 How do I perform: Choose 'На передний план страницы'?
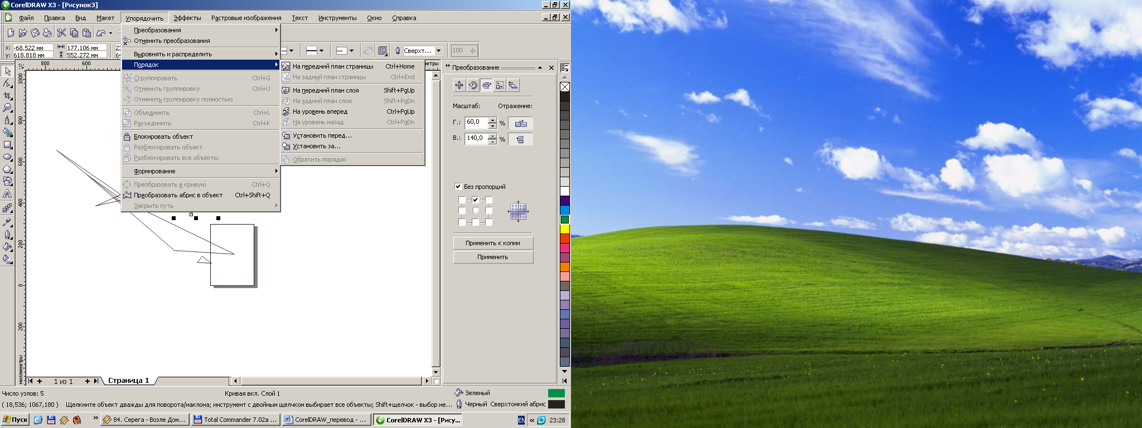[x=352, y=66]
